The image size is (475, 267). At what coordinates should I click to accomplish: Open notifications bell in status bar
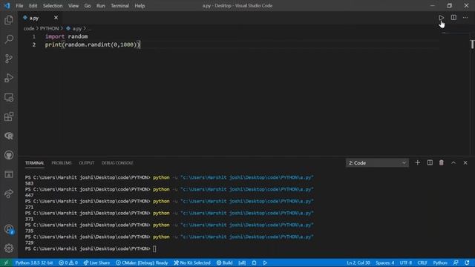tap(467, 263)
